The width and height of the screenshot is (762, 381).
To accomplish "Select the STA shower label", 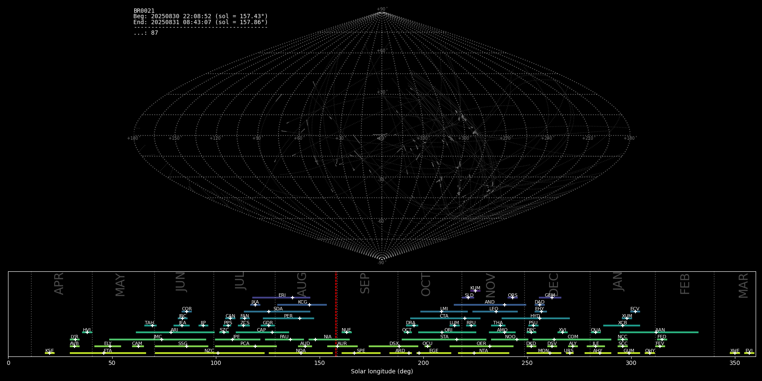I will tap(444, 337).
